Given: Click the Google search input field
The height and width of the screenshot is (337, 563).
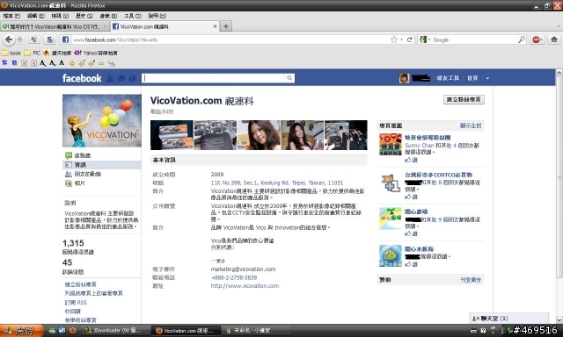Looking at the screenshot, I should click(474, 39).
